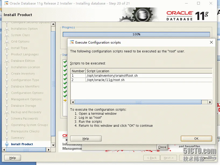Viewport: 220px width, 165px height.
Task: Select Installation Location step
Action: pyautogui.click(x=26, y=67)
